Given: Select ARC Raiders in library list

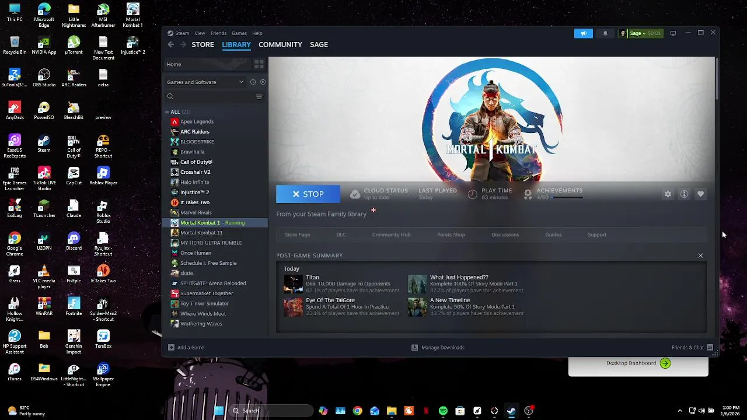Looking at the screenshot, I should click(195, 132).
